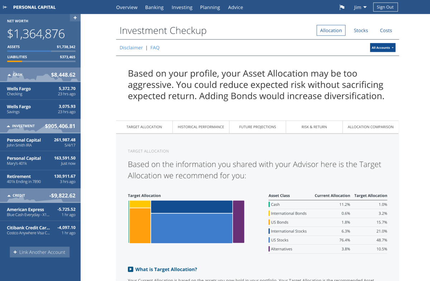Open the All Accounts dropdown

[383, 48]
